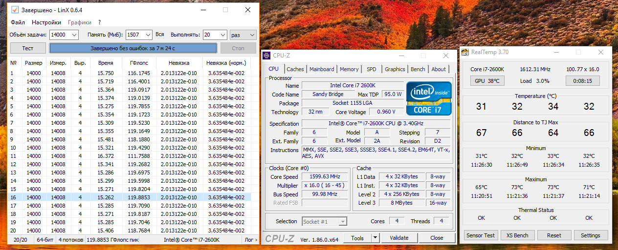Click the XS Bench button in RealTemp
618x250 pixels.
[x=517, y=235]
